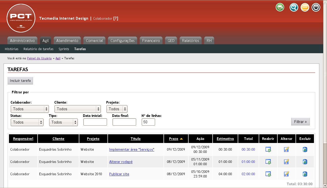Open the "Implementar área Serviços" task link
This screenshot has width=327, height=188.
[132, 149]
